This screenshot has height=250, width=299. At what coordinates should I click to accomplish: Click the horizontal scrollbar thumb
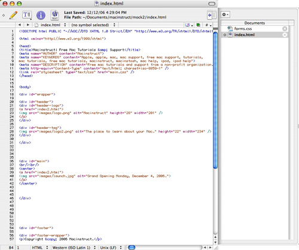[132, 248]
